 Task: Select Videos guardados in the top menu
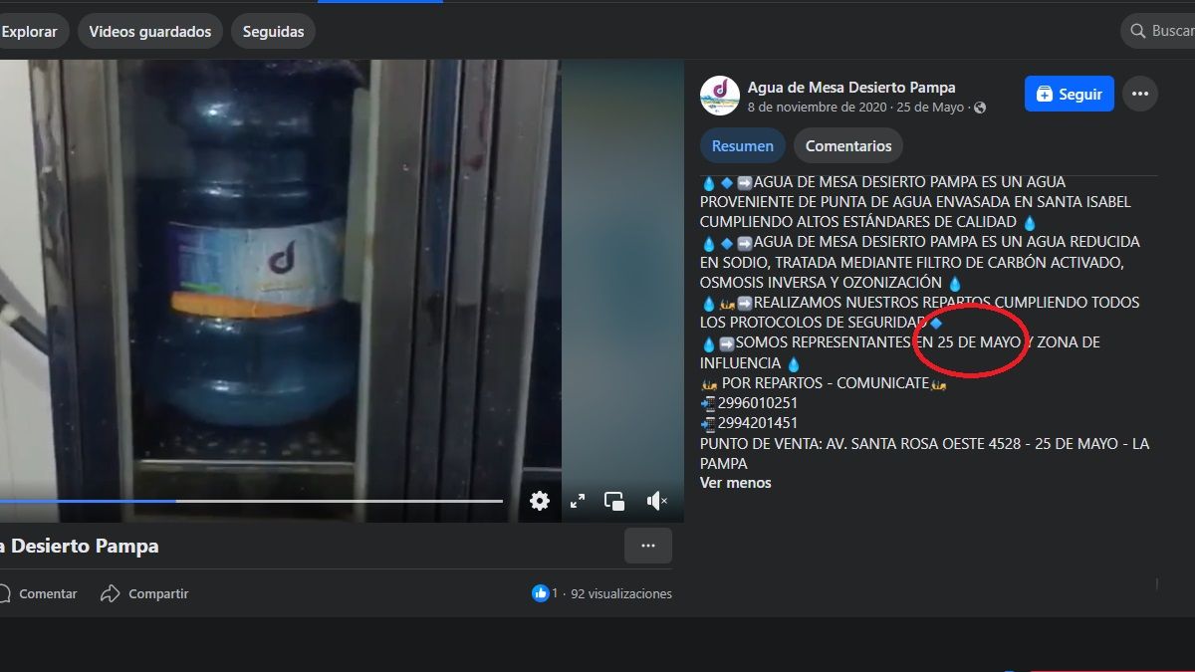pyautogui.click(x=149, y=31)
